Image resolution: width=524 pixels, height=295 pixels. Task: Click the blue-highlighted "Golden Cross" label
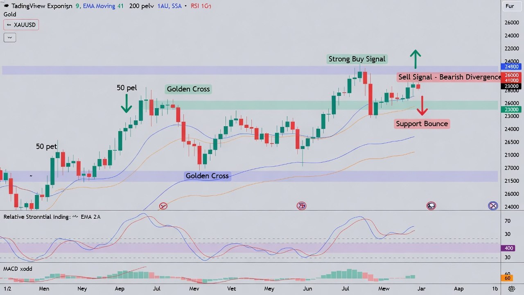tap(207, 176)
